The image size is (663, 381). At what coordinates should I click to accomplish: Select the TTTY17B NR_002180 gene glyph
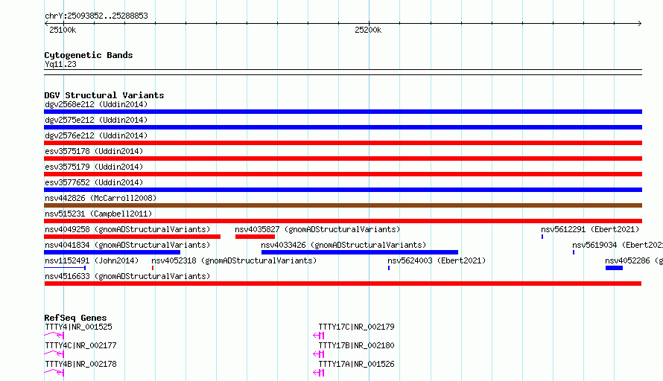(x=318, y=354)
